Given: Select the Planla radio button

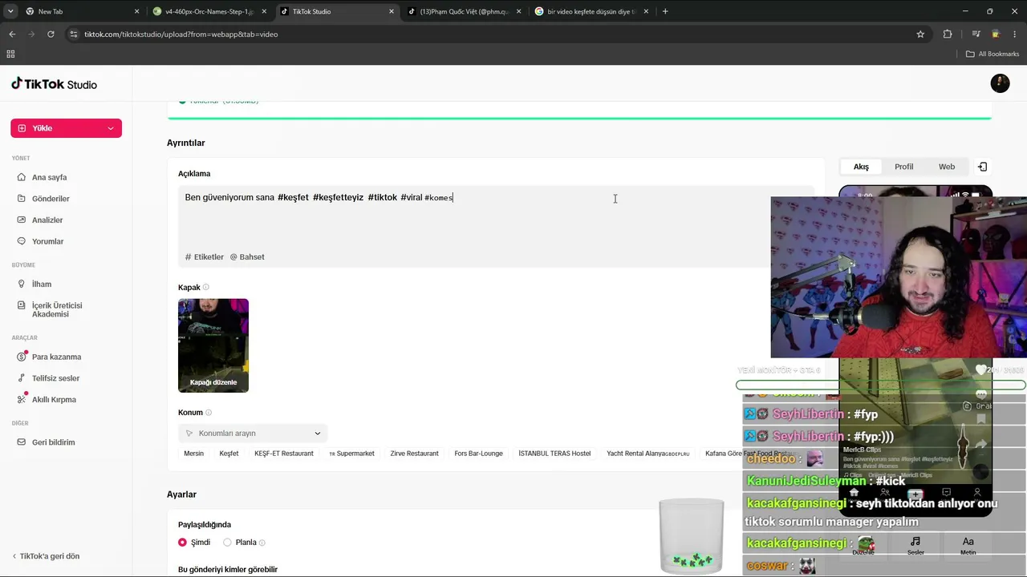Looking at the screenshot, I should (x=227, y=543).
